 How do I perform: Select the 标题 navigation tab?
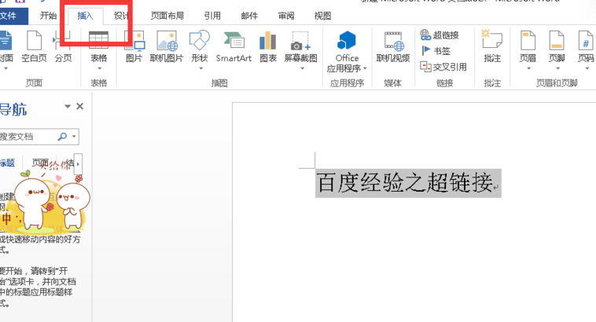7,163
